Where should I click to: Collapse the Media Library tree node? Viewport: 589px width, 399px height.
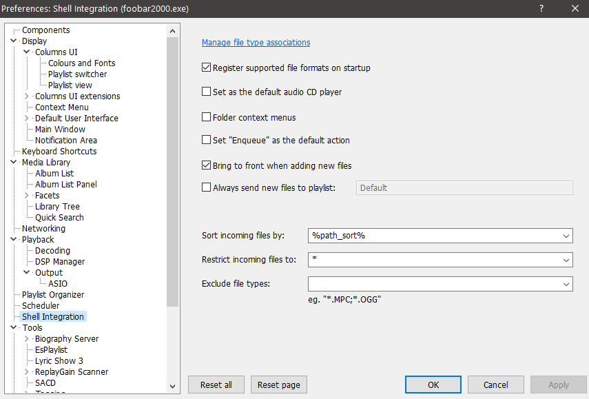[x=14, y=163]
